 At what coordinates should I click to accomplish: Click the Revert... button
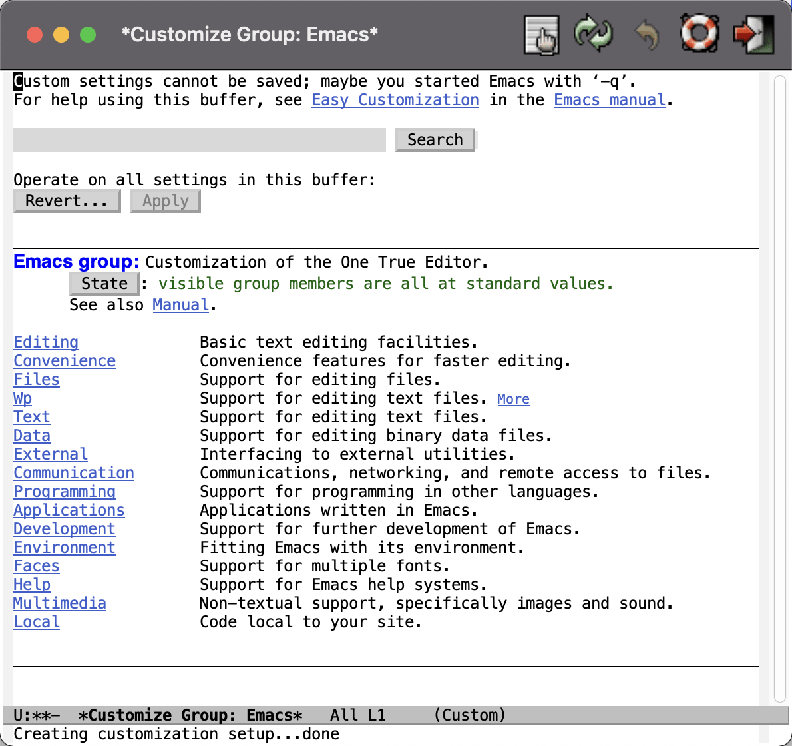[x=66, y=200]
